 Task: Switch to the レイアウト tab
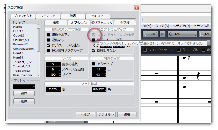(48, 16)
